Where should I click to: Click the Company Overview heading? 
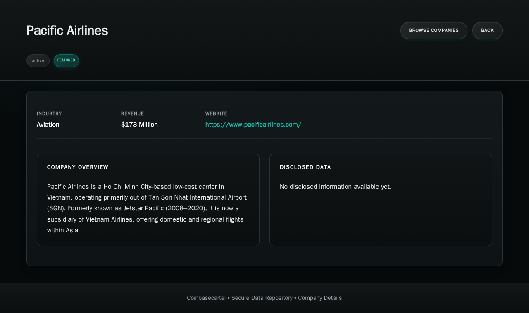(78, 167)
